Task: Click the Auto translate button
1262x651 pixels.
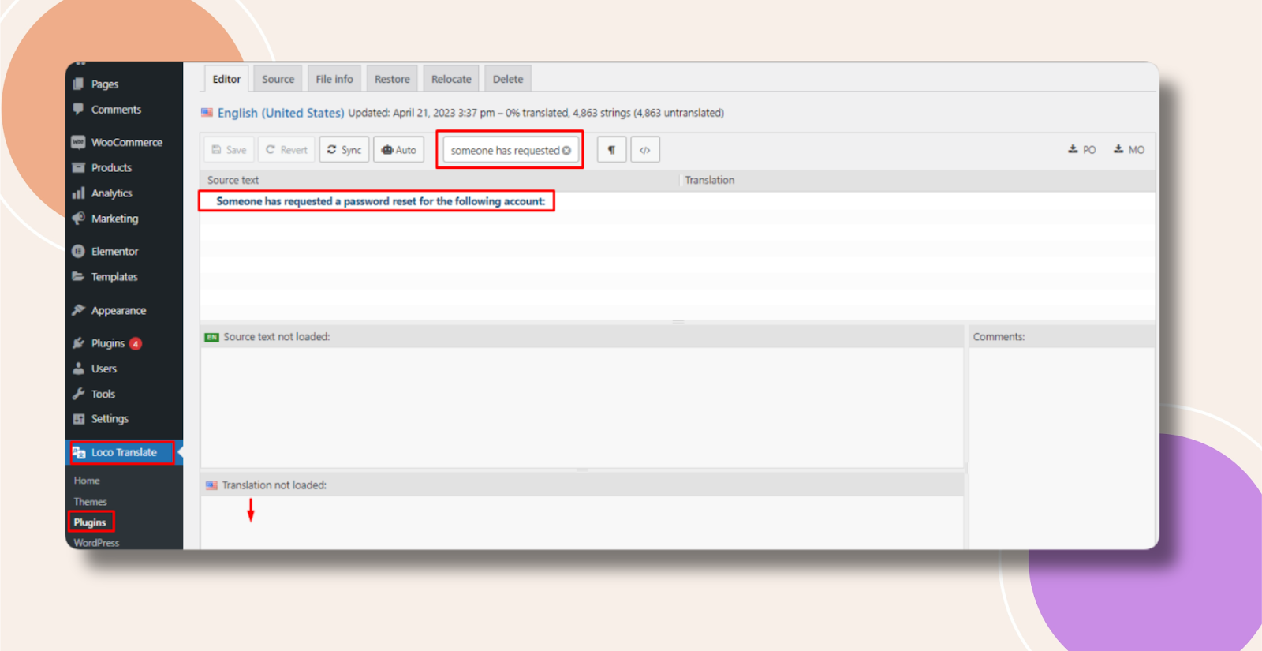Action: click(399, 150)
